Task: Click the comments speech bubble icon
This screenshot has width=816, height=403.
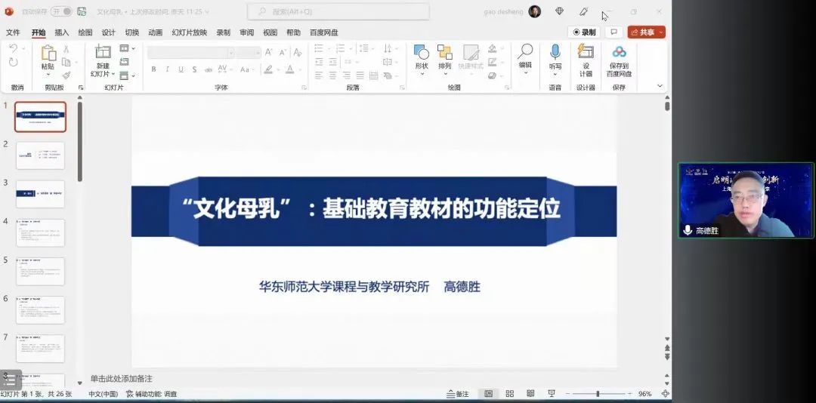Action: tap(614, 32)
